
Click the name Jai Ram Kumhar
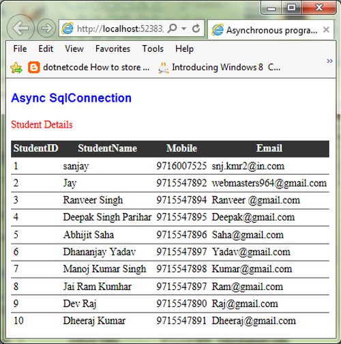(98, 287)
